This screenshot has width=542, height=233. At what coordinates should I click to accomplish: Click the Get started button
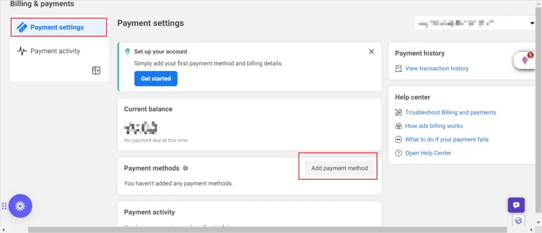click(x=156, y=78)
